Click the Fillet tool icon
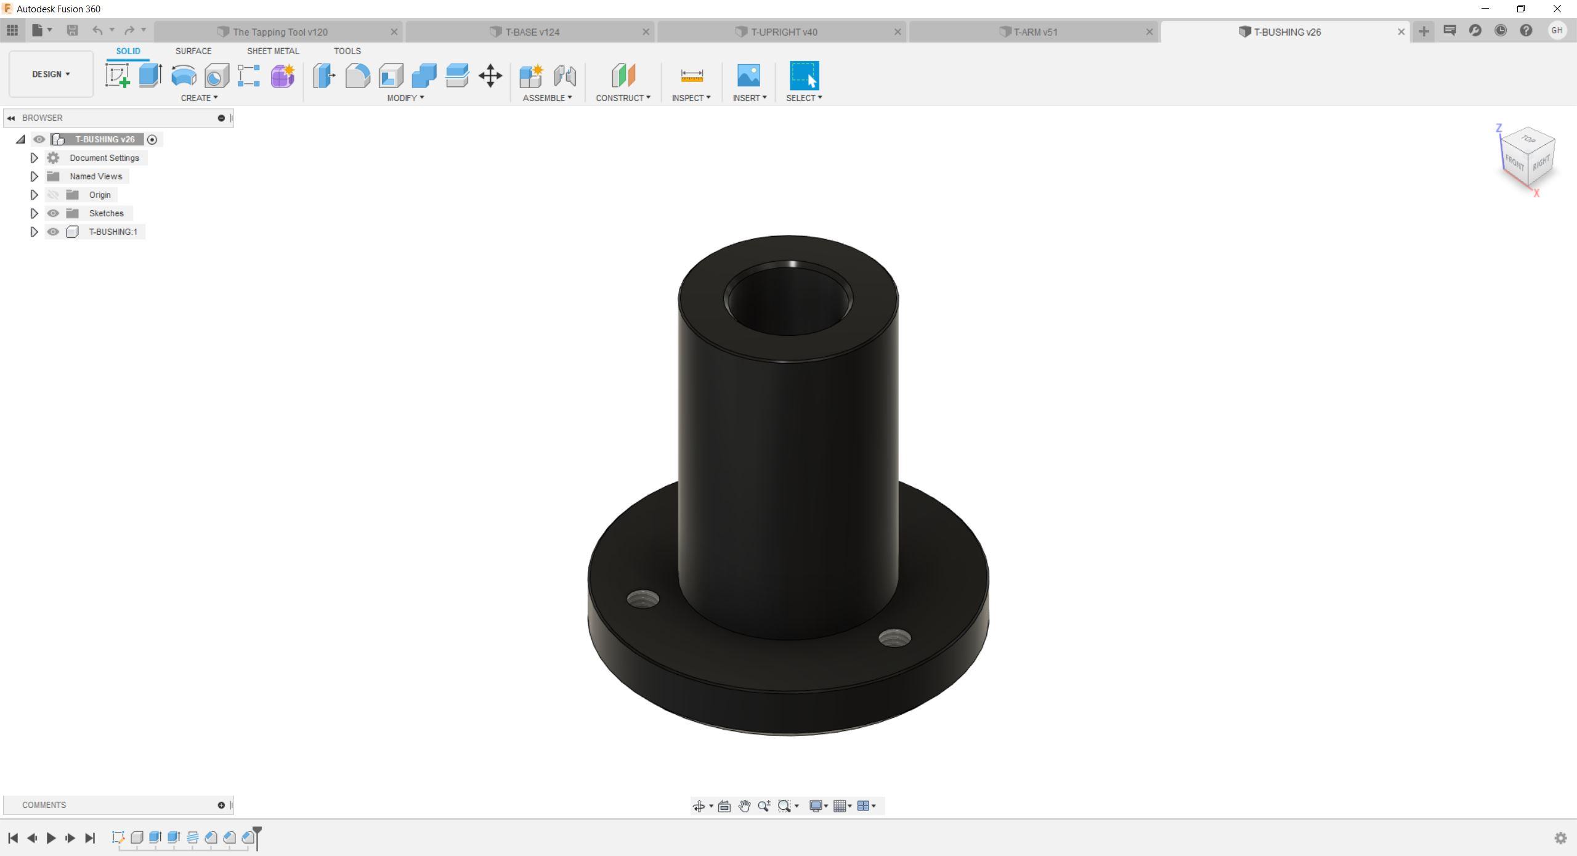Screen dimensions: 1577x856 [357, 76]
